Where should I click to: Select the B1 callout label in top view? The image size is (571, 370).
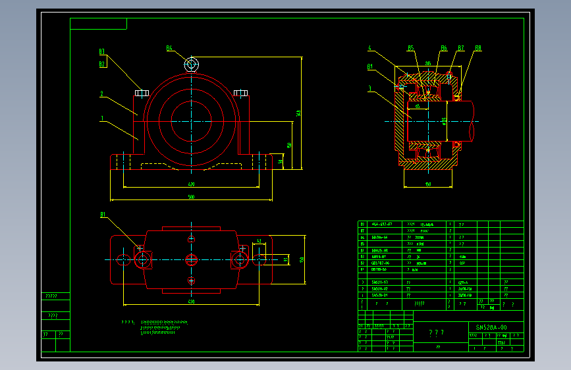(x=103, y=215)
